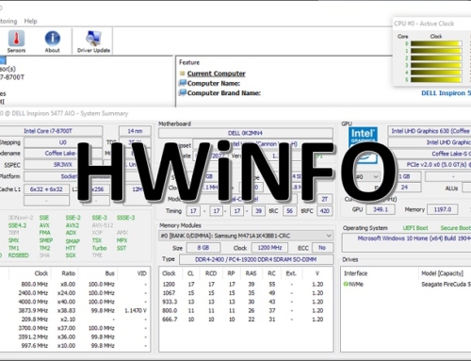Select the Computer Name row
The height and width of the screenshot is (361, 471).
[x=214, y=83]
